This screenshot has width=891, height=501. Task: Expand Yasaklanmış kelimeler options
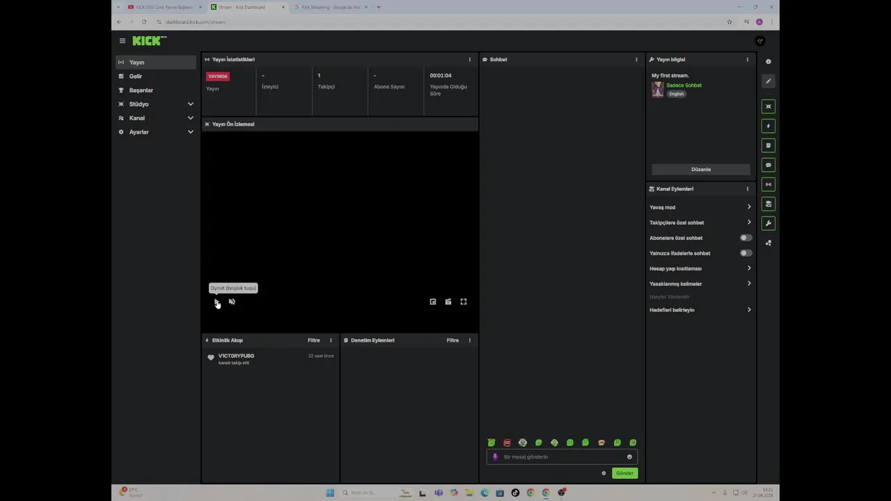tap(700, 284)
